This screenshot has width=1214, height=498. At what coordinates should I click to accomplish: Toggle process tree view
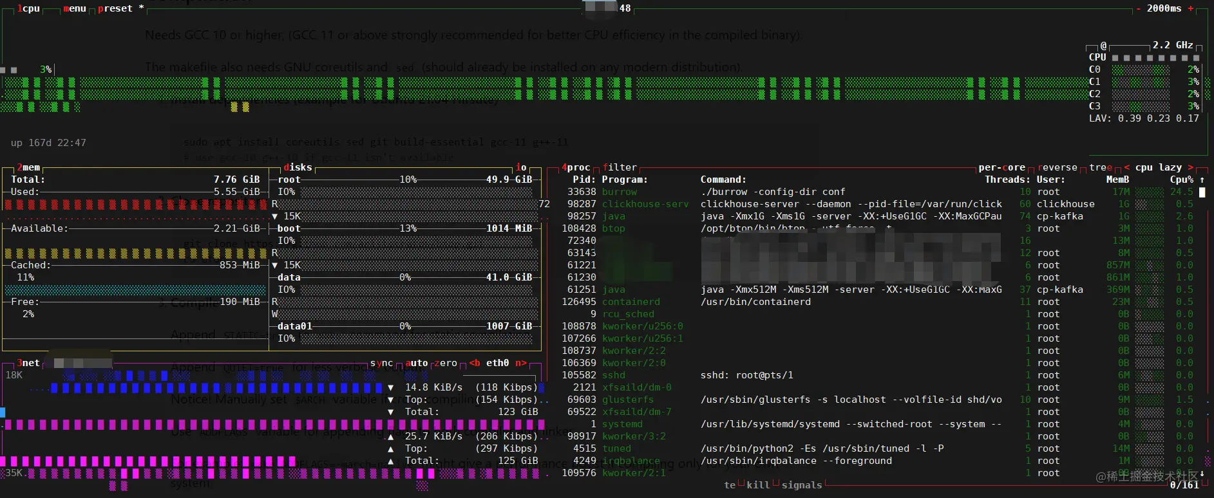(1101, 167)
